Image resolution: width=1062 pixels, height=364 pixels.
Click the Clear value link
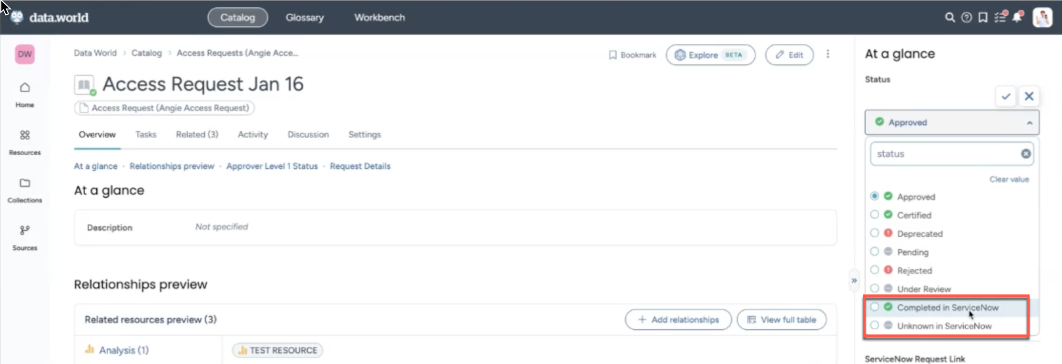coord(1009,180)
